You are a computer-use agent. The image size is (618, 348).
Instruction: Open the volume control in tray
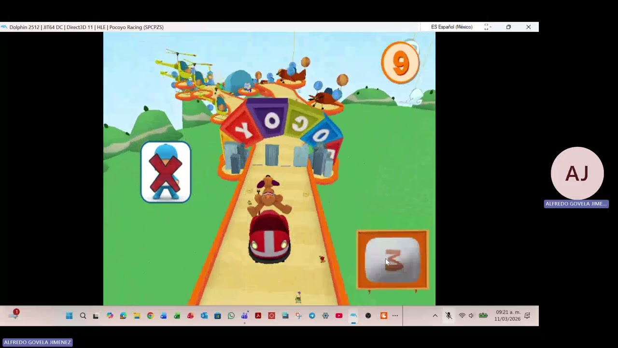coord(471,316)
